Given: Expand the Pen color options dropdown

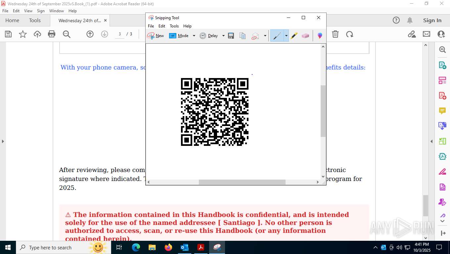Looking at the screenshot, I should tap(286, 36).
